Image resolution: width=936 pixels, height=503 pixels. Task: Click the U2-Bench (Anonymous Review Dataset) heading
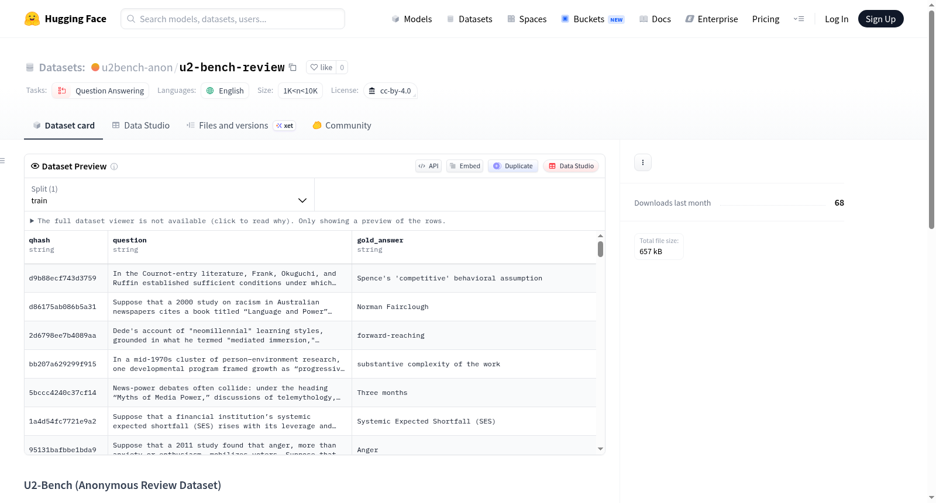coord(122,485)
